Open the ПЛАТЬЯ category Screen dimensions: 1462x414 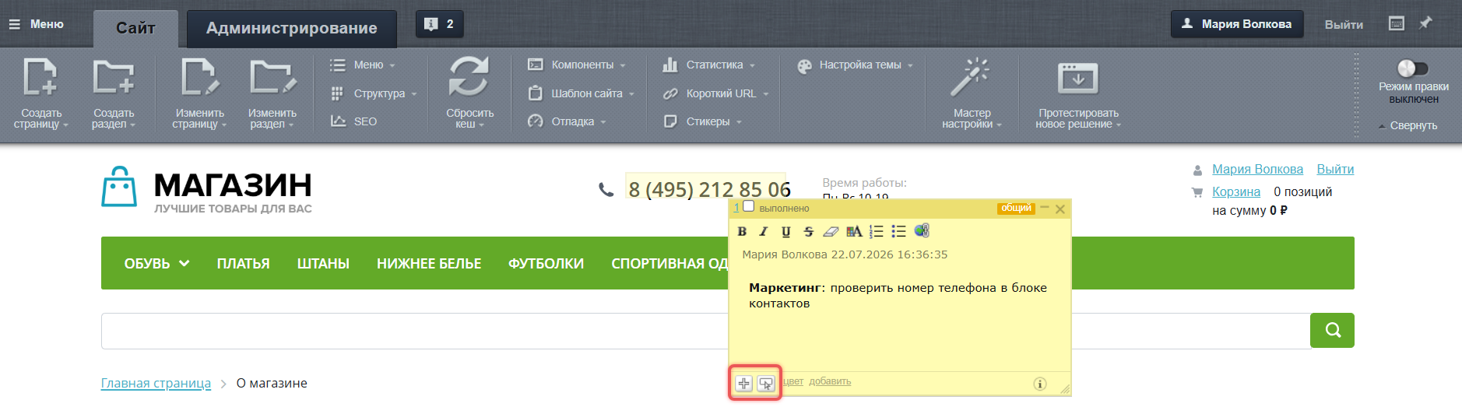pyautogui.click(x=243, y=264)
